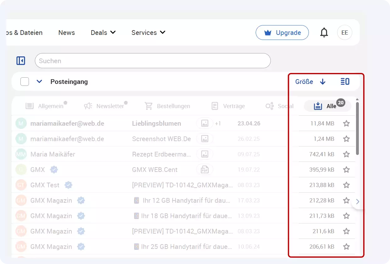
Task: Collapse the folder sidebar panel
Action: tap(20, 60)
